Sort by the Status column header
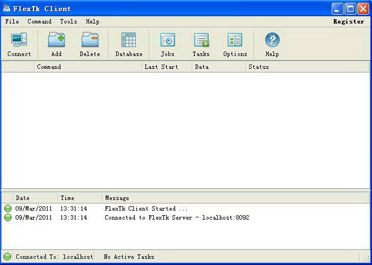The width and height of the screenshot is (372, 265). [308, 67]
